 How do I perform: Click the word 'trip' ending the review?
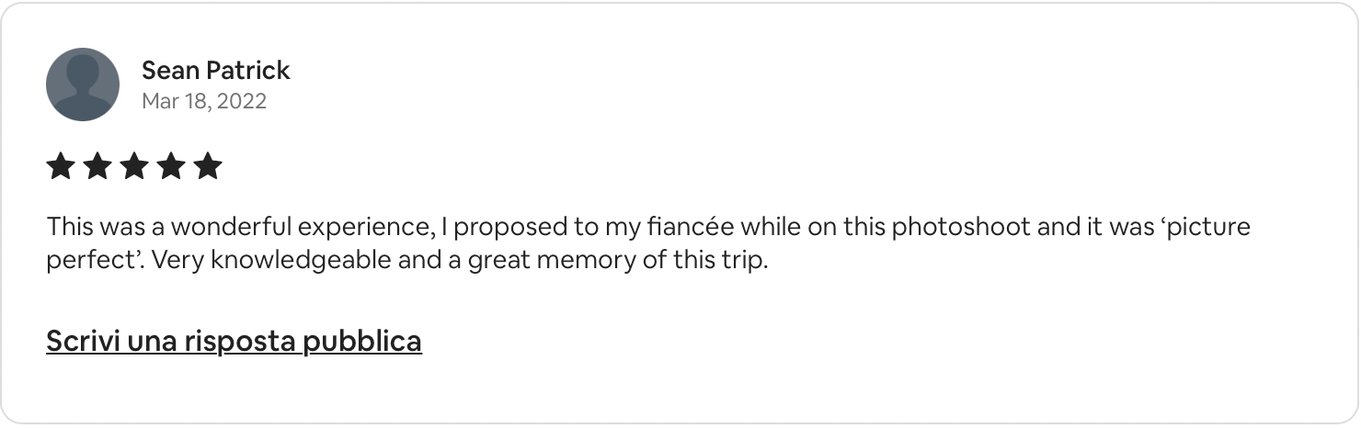[745, 261]
